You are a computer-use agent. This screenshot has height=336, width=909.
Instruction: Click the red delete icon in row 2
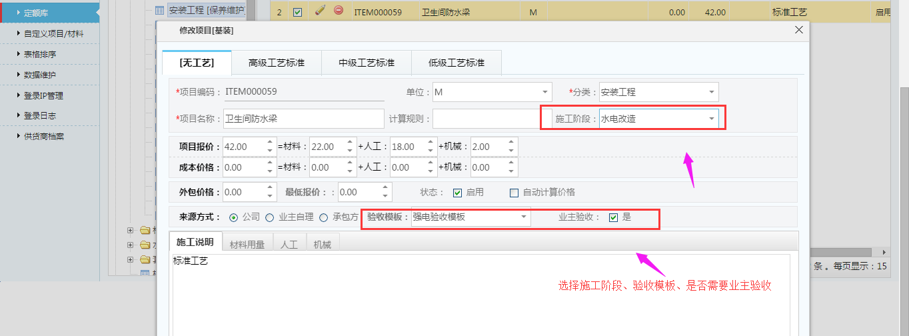339,11
